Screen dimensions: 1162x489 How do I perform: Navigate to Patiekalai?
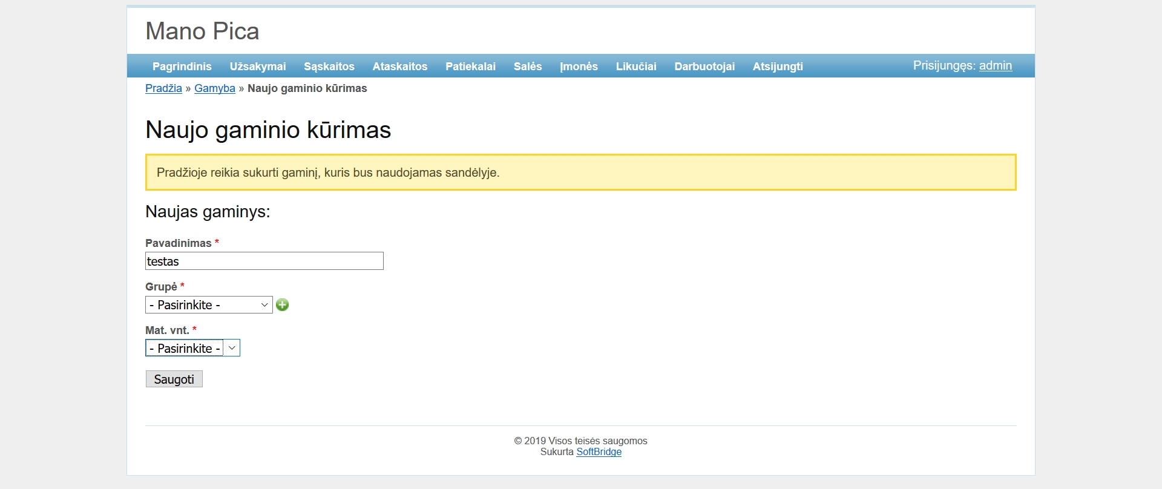pos(470,67)
